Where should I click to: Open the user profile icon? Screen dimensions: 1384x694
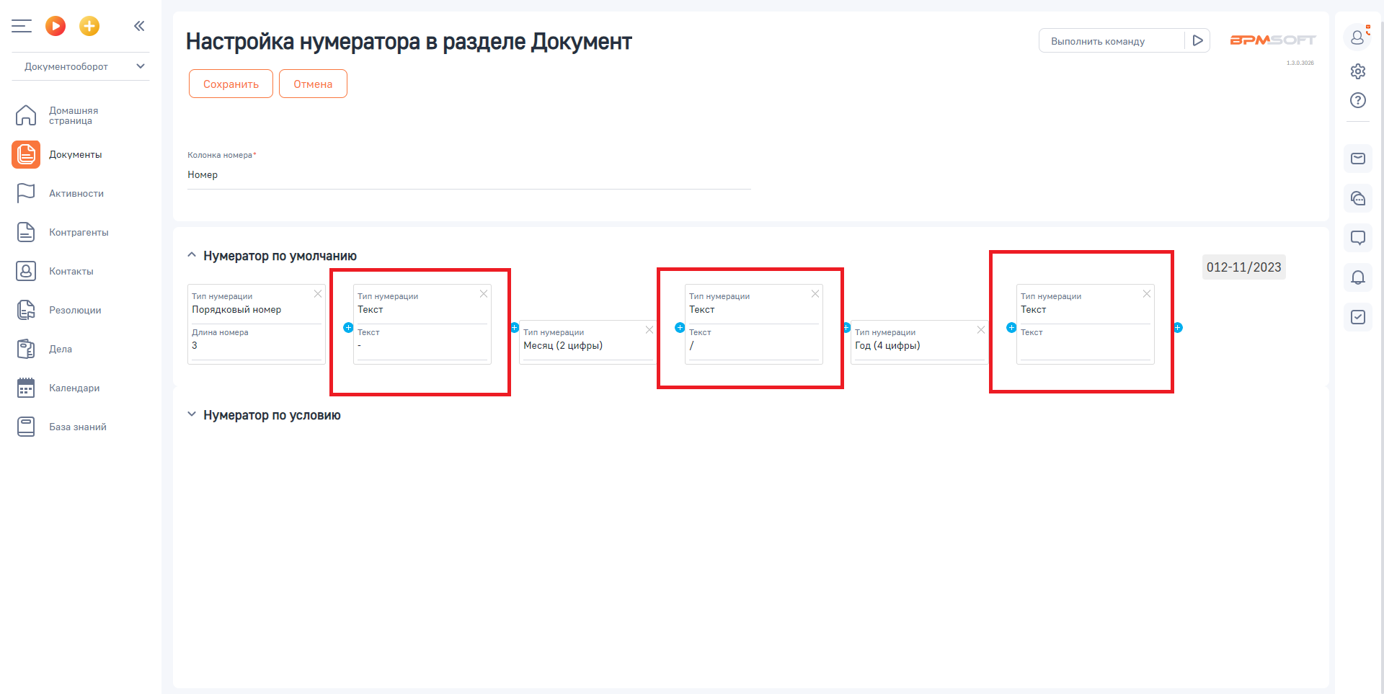click(1357, 37)
